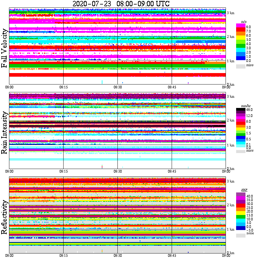Click the "08:15" time label under Fall Velocity
Viewport: 256px width, 261px height.
(x=64, y=87)
